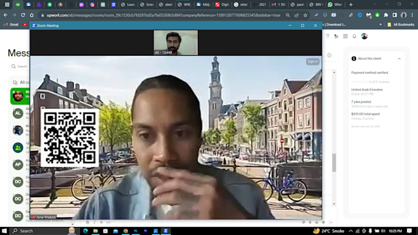Image resolution: width=418 pixels, height=235 pixels.
Task: Switch to the '2021' browser tab
Action: pyautogui.click(x=259, y=4)
